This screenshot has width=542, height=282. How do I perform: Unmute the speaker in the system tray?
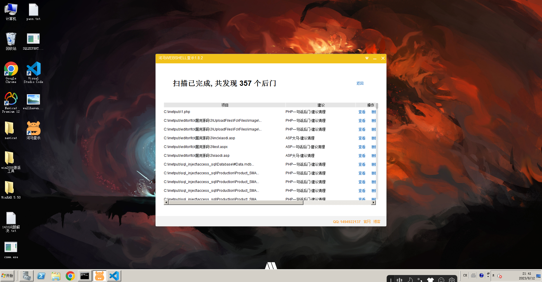(x=499, y=276)
